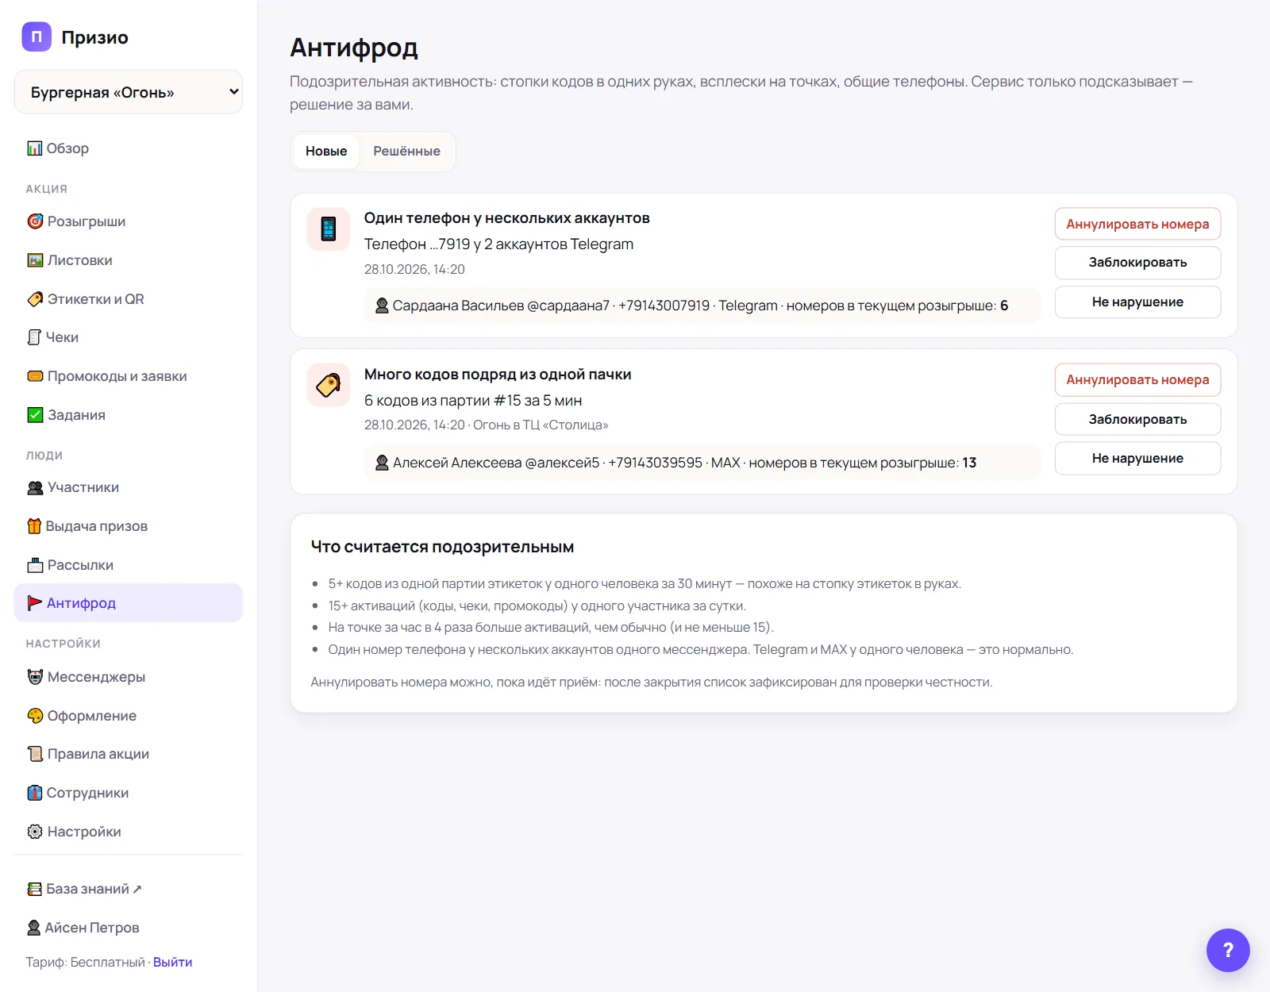
Task: Click the Сотрудники icon
Action: (34, 793)
